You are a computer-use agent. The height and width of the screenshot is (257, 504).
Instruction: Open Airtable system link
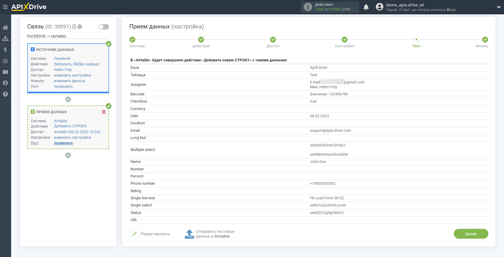click(60, 121)
